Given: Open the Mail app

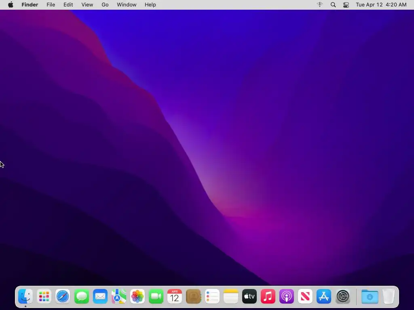Looking at the screenshot, I should pos(100,297).
